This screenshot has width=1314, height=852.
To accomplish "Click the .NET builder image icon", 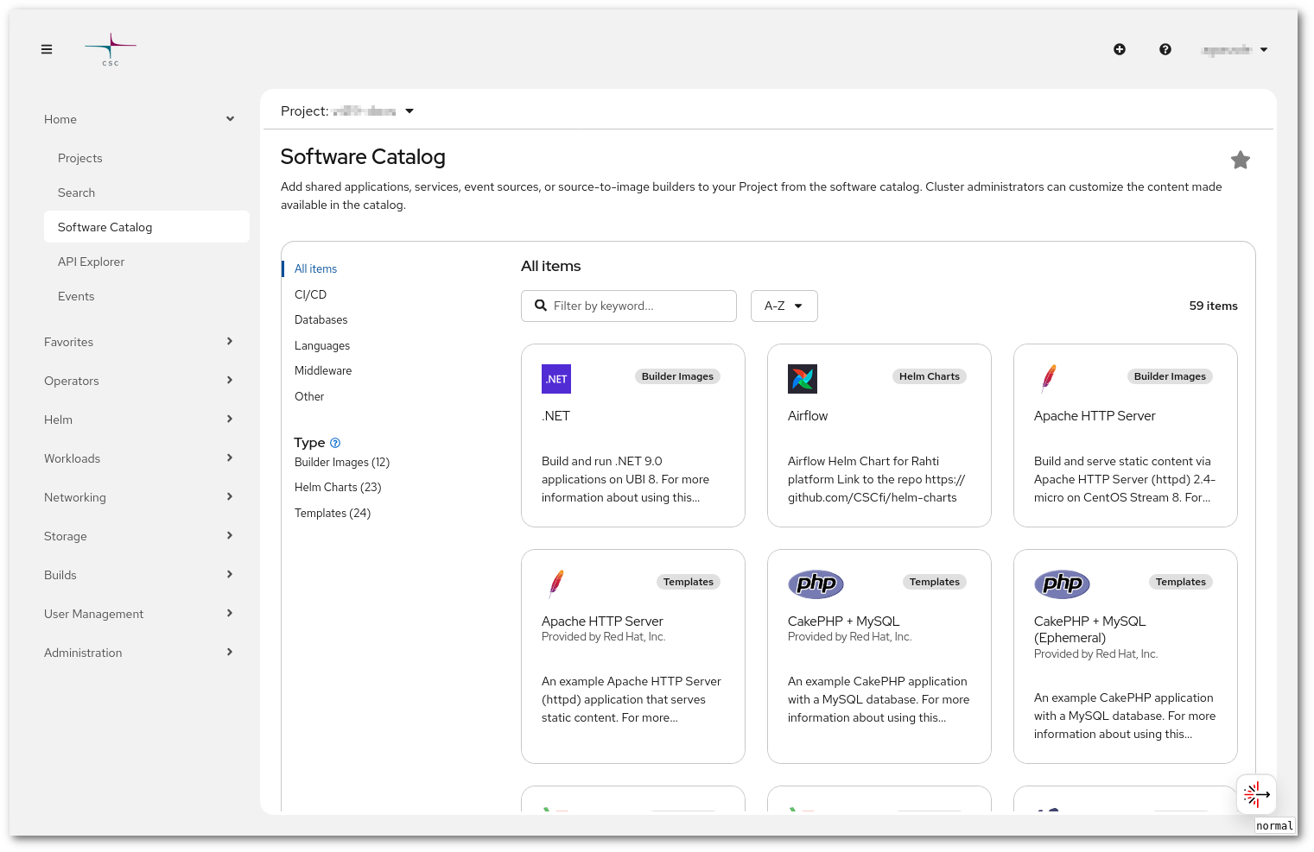I will (x=555, y=378).
